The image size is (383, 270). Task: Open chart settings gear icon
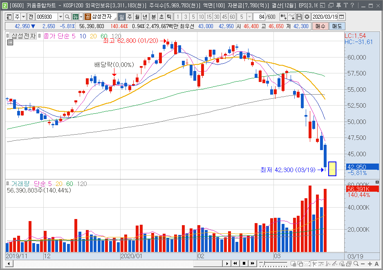tap(307, 17)
